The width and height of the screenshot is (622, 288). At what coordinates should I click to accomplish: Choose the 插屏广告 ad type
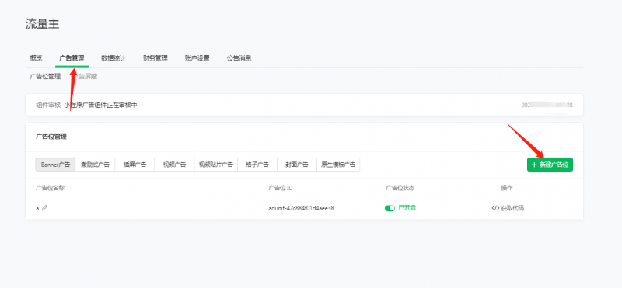click(x=135, y=165)
